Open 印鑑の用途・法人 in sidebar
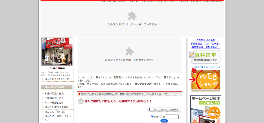Image resolution: width=264 pixels, height=123 pixels. coord(54,98)
